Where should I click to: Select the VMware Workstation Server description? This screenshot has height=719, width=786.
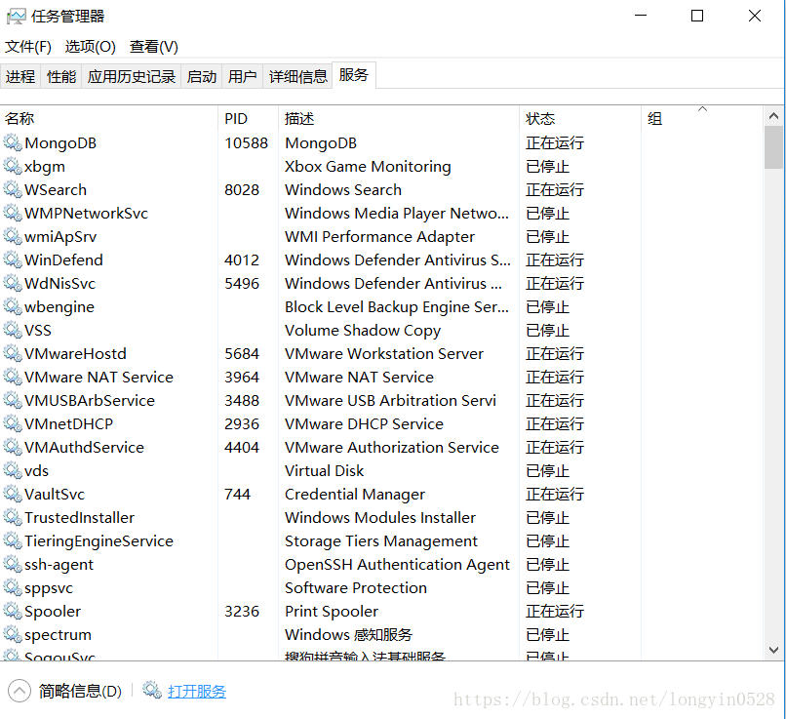(384, 353)
